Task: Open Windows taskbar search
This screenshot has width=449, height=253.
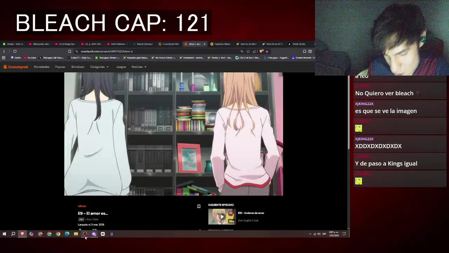Action: [13, 234]
